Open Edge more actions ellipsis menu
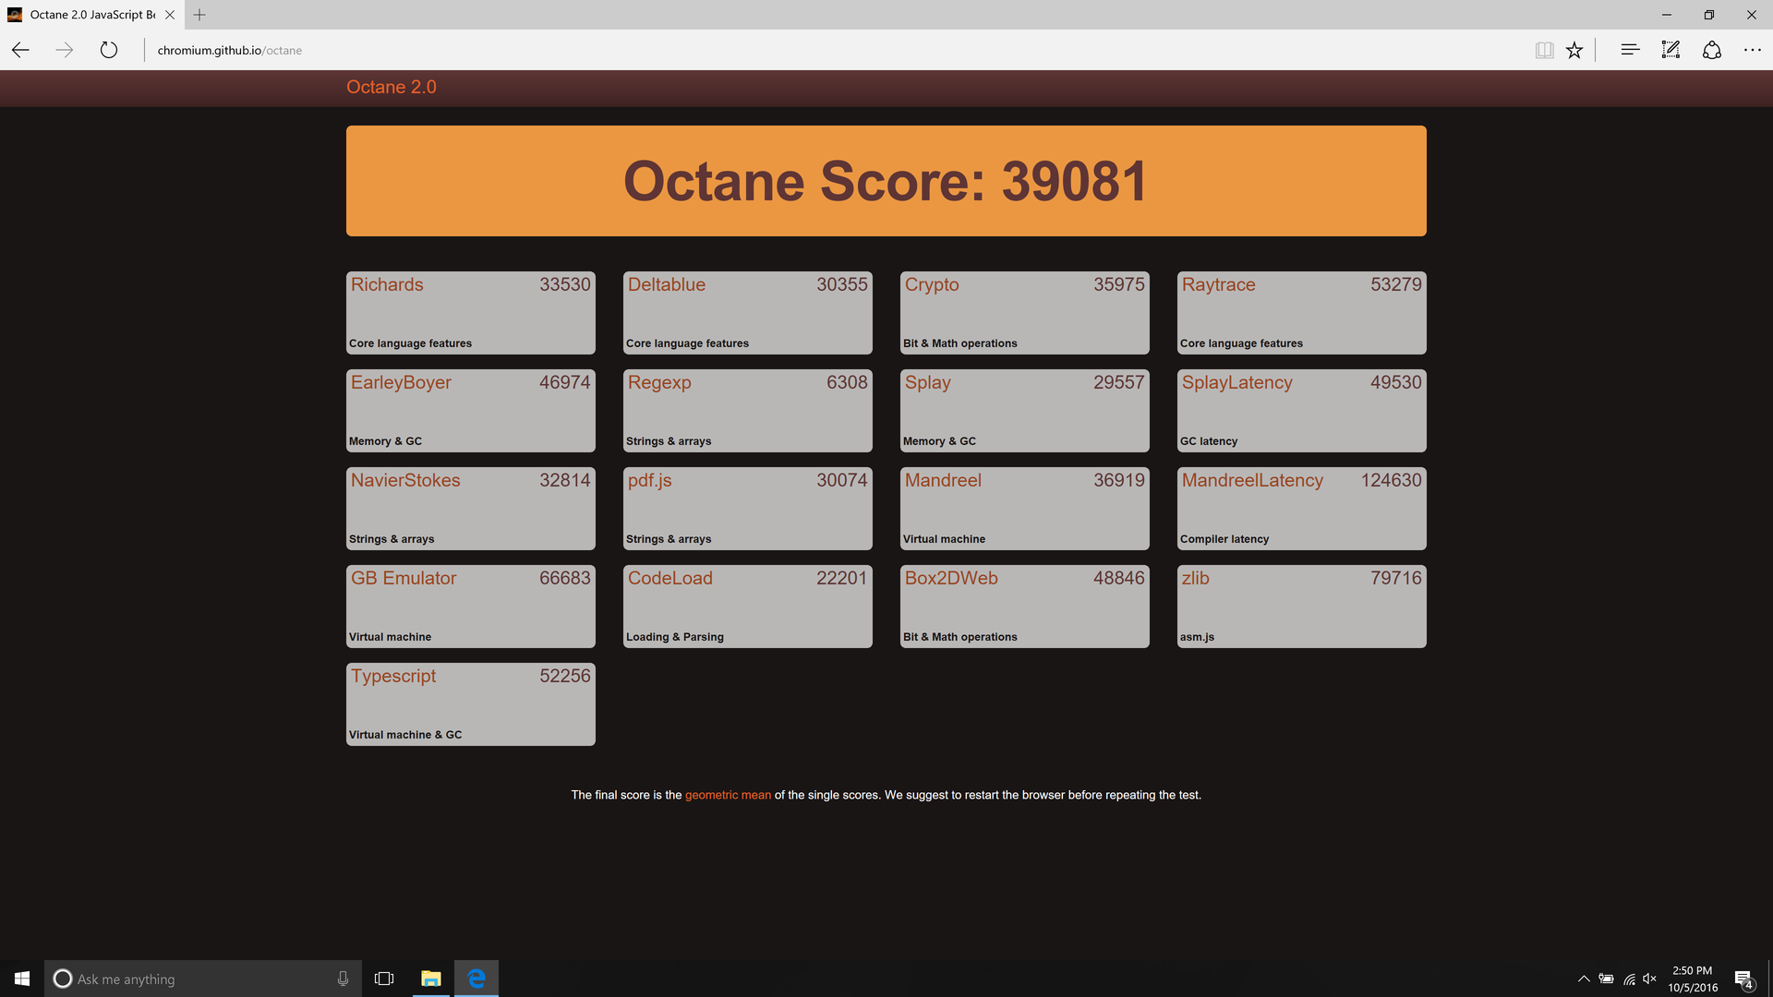This screenshot has height=997, width=1773. pos(1752,50)
